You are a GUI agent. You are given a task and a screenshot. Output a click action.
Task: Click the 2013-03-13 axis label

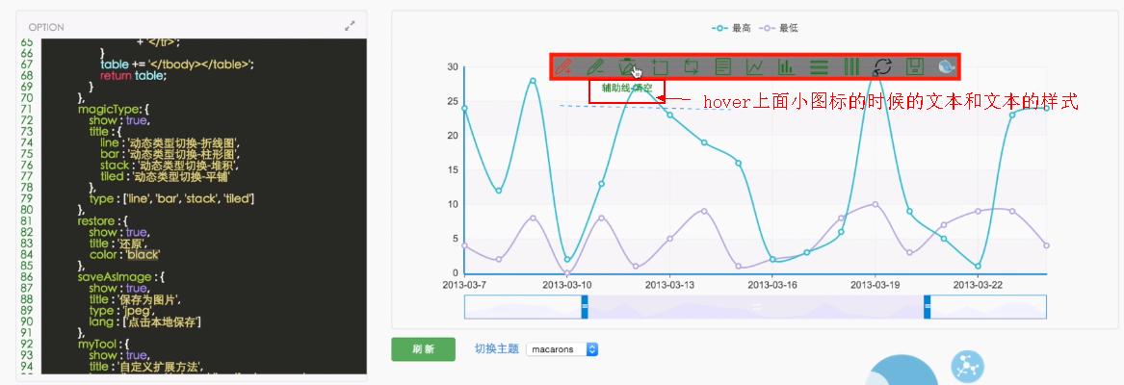[x=668, y=285]
